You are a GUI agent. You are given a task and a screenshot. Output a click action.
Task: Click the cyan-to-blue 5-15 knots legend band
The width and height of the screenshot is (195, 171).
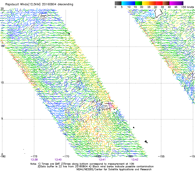128,3
